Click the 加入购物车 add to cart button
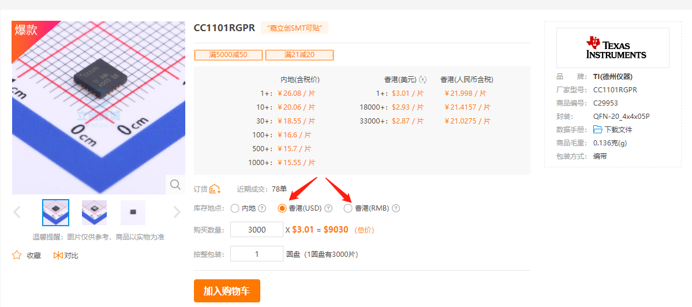Viewport: 692px width, 307px height. (x=227, y=291)
